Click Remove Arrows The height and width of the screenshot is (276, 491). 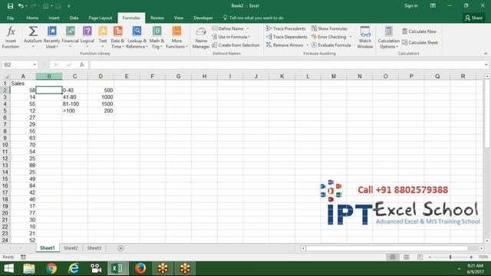tap(285, 45)
